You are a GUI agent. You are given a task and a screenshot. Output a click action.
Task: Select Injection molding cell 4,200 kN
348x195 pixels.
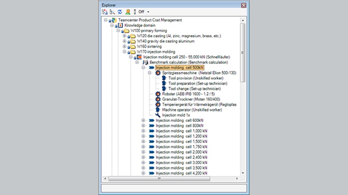point(181,174)
